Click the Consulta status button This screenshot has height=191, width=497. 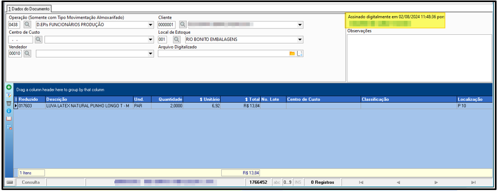pyautogui.click(x=31, y=183)
